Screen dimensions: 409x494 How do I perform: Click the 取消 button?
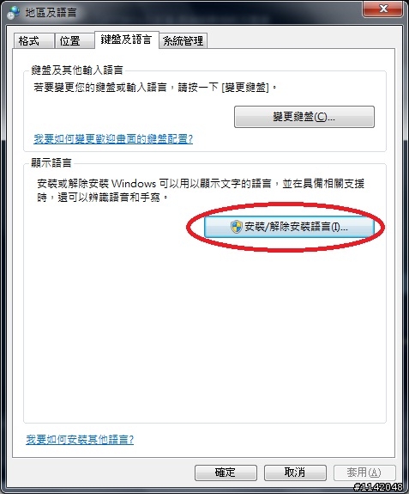coord(295,473)
